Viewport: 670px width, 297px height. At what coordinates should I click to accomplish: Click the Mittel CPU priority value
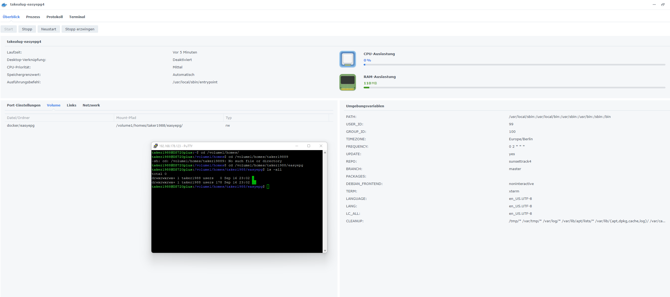(177, 67)
